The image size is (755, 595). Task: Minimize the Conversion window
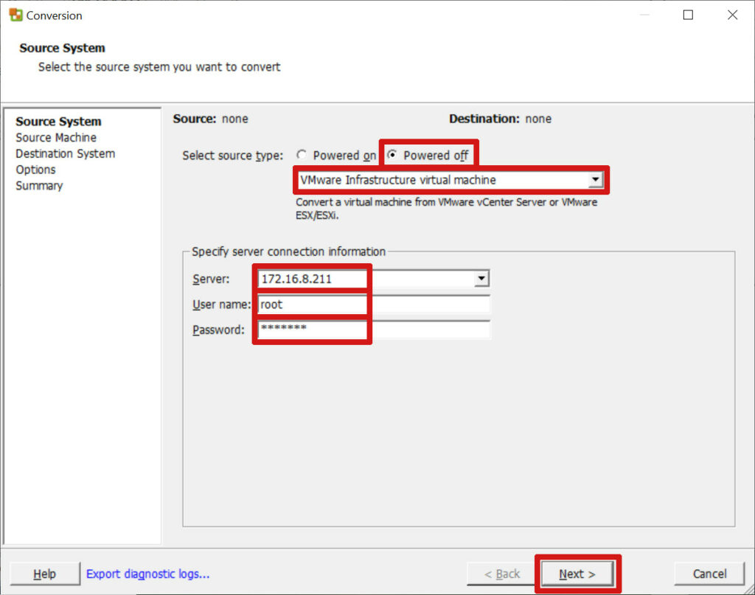tap(644, 15)
